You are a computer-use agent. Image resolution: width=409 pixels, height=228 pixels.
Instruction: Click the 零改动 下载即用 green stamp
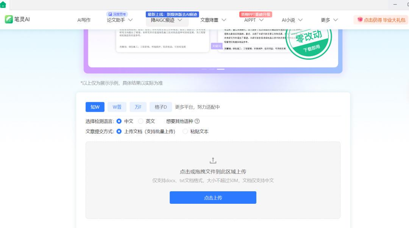coord(309,43)
